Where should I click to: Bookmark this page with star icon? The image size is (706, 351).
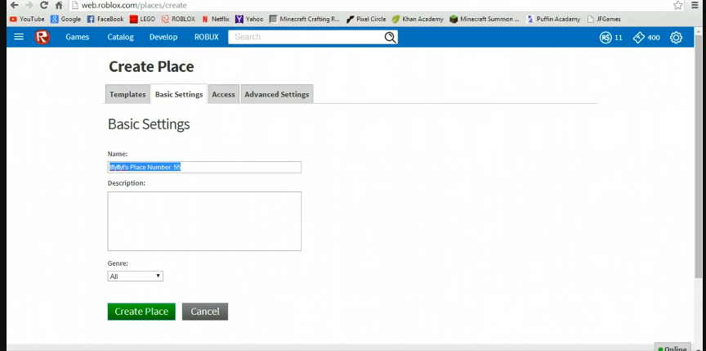click(x=678, y=5)
